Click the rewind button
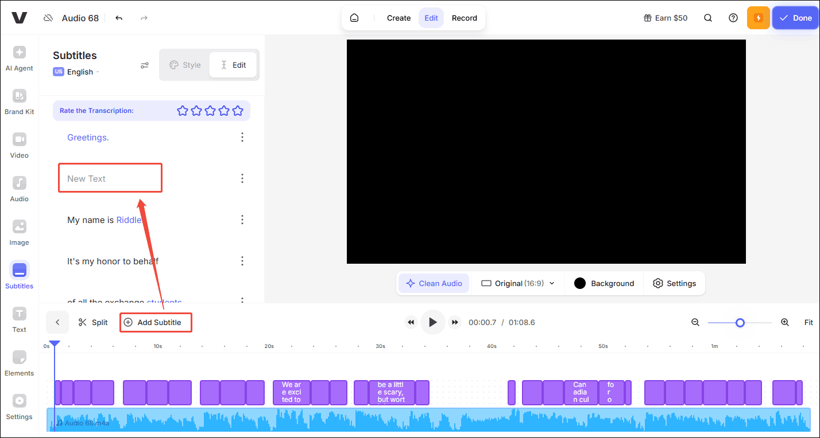This screenshot has width=820, height=438. tap(411, 322)
